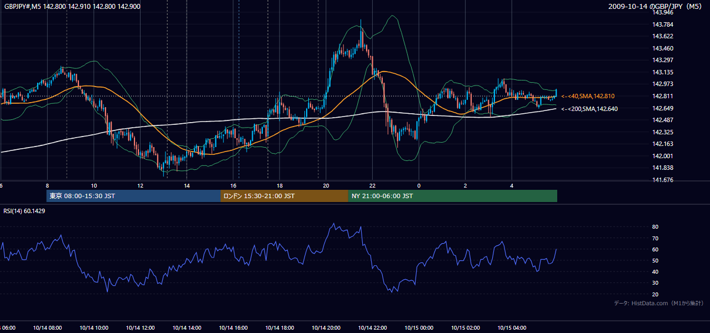Image resolution: width=710 pixels, height=333 pixels.
Task: Click the hour label 8 under the price chart
Action: (x=47, y=186)
